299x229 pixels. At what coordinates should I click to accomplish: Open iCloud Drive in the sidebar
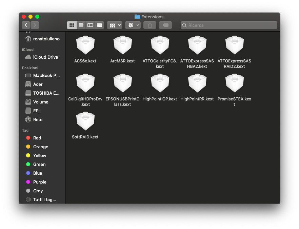(x=42, y=57)
